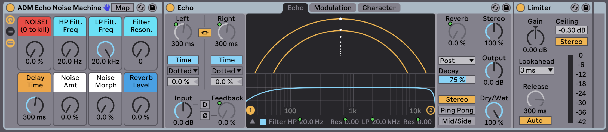This screenshot has height=132, width=608.
Task: Click the Decay 75 % slider
Action: point(457,80)
